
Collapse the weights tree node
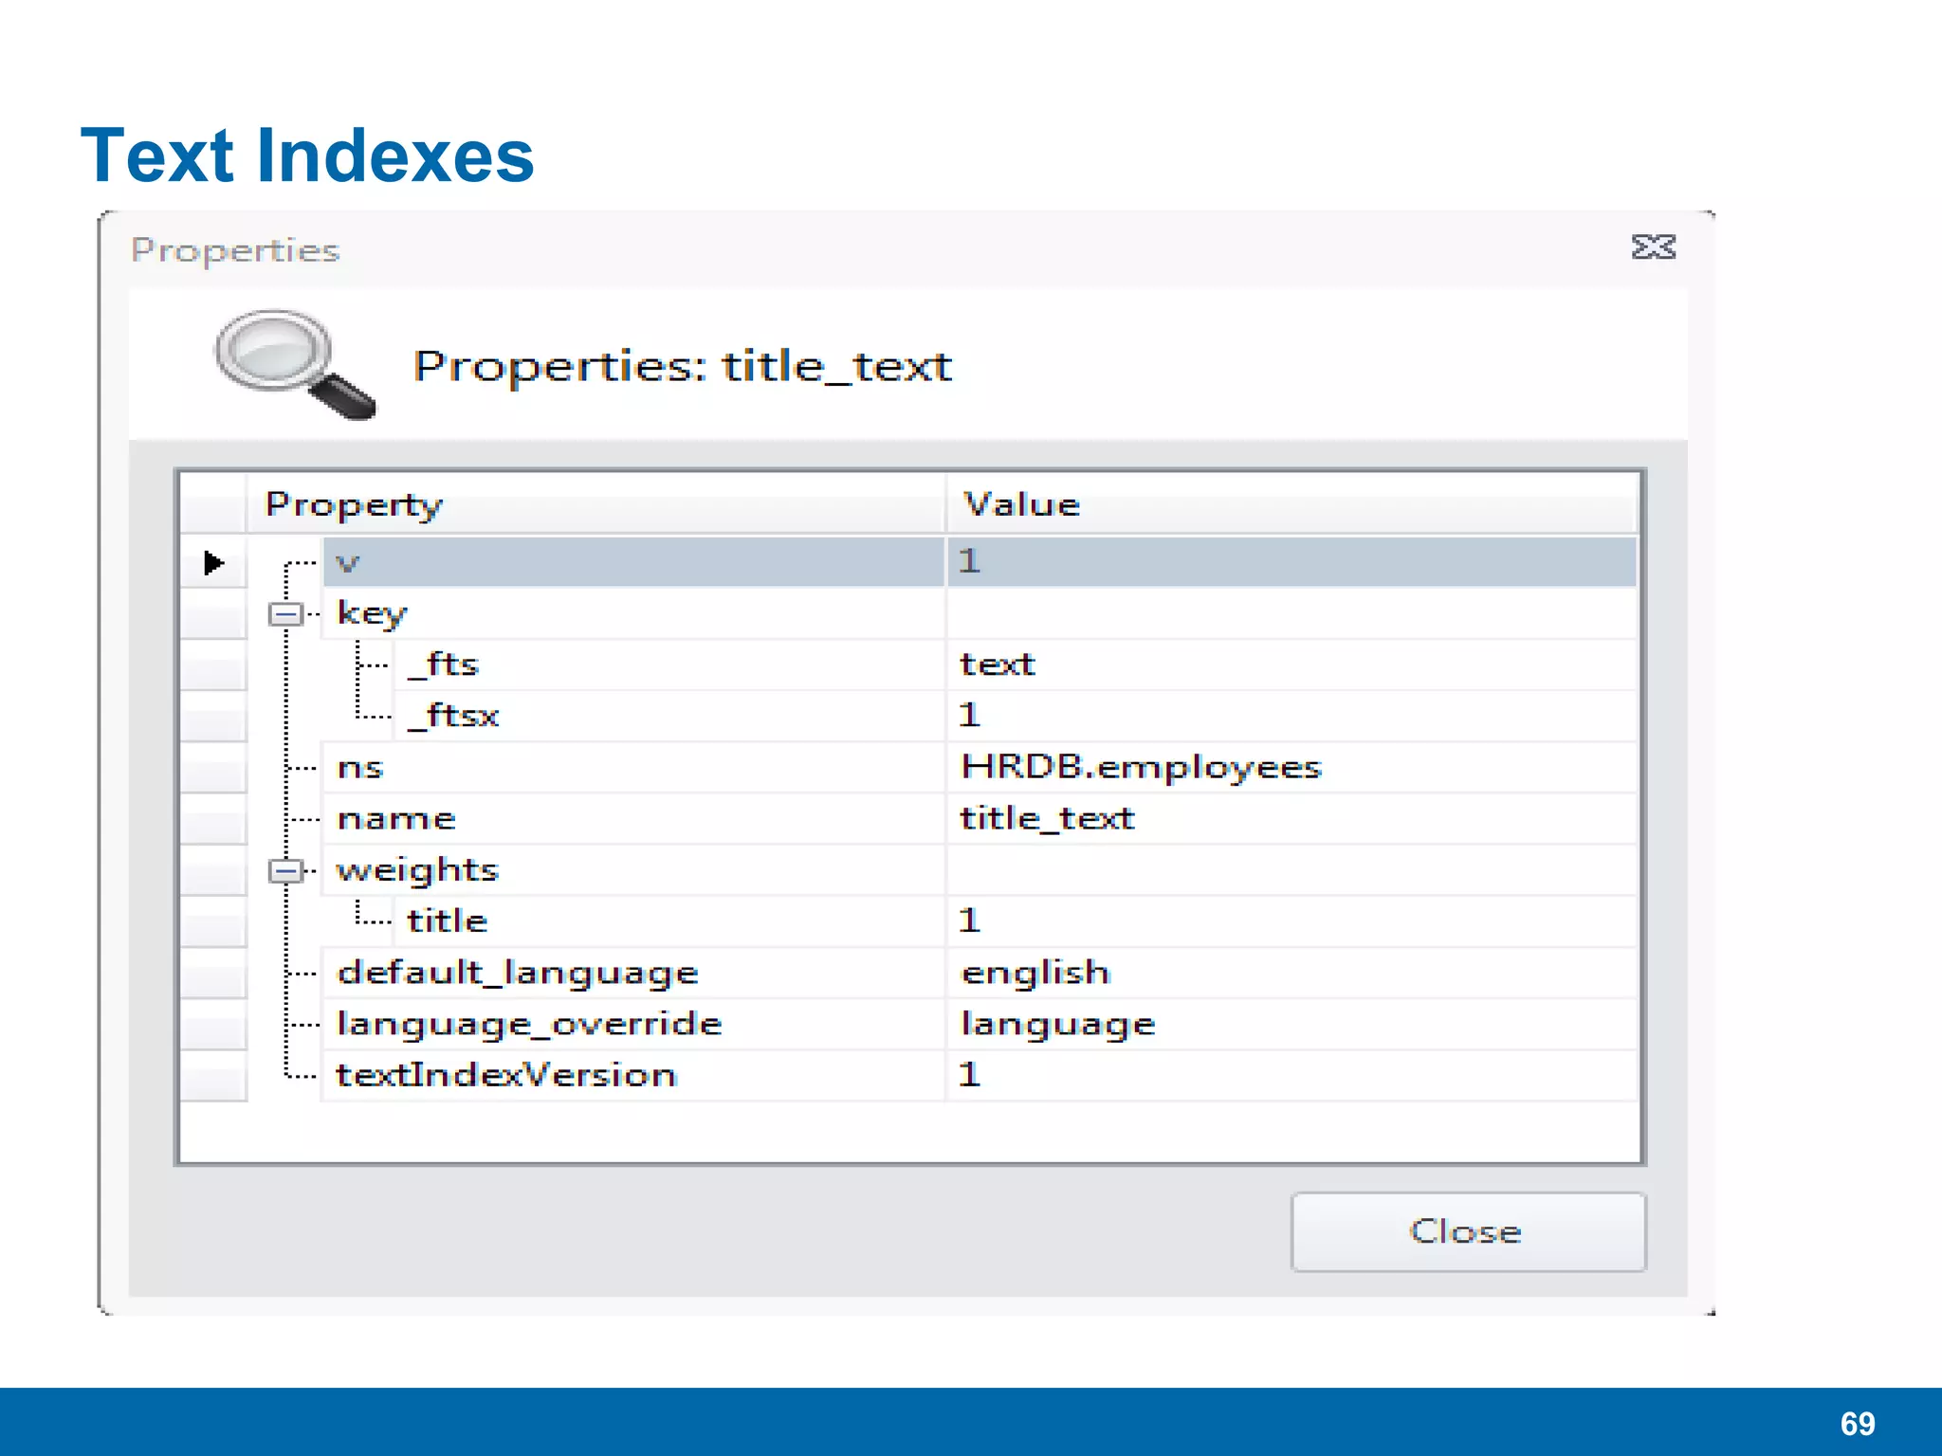pyautogui.click(x=284, y=870)
